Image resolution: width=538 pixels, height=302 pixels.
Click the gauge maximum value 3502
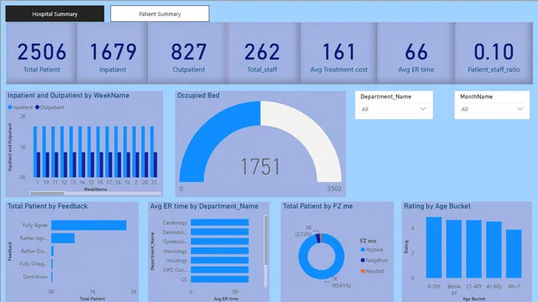[334, 189]
